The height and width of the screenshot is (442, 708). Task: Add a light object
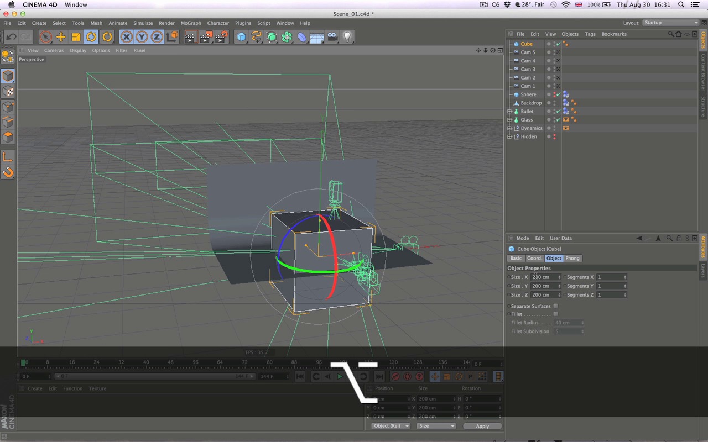pos(347,37)
